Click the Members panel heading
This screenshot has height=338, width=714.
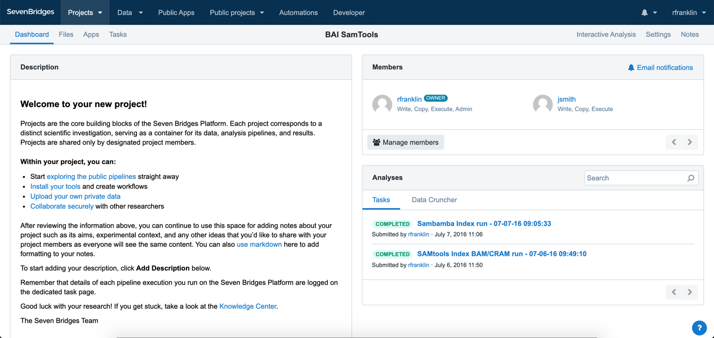coord(387,67)
